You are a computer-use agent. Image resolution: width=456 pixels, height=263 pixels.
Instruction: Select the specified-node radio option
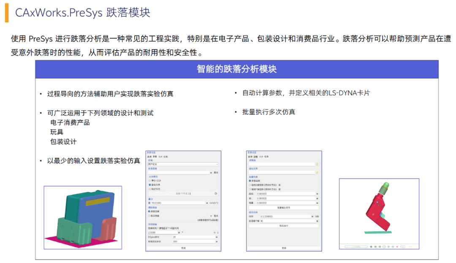150,189
